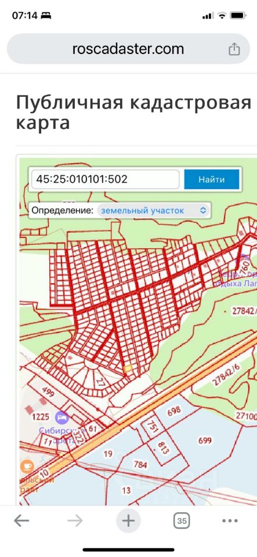Select the yellow highlighted parcel on map
The image size is (257, 557).
coord(128,367)
